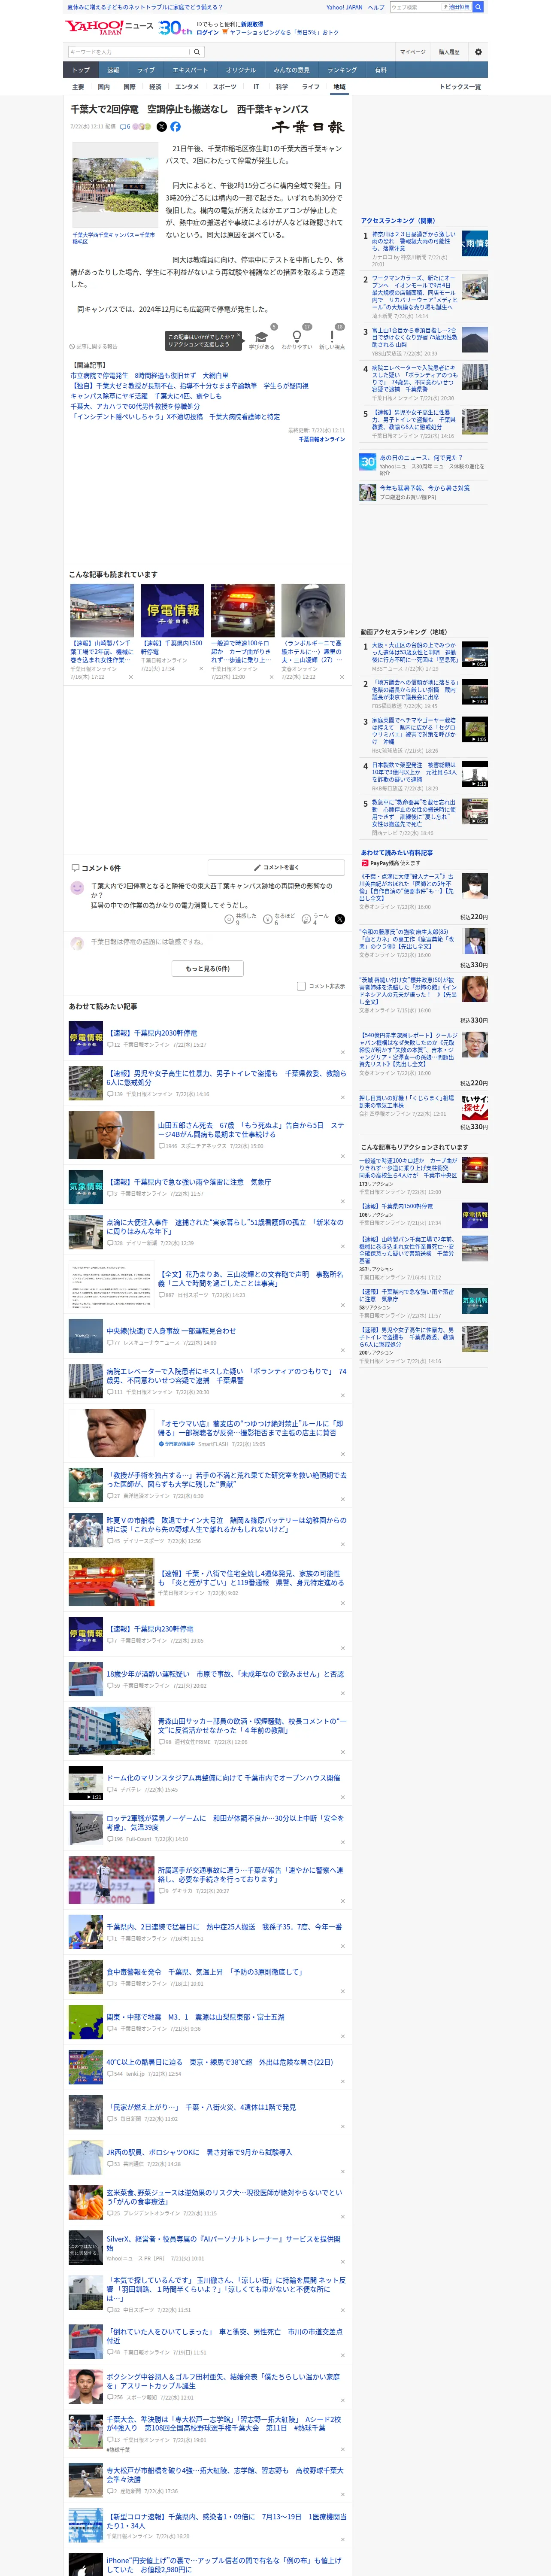Open the top banner about 夏休み internet trouble

(144, 7)
